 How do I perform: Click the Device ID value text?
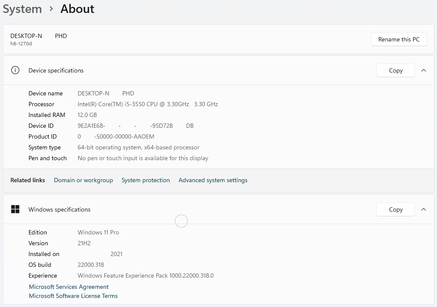pyautogui.click(x=135, y=126)
